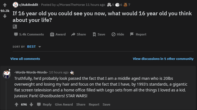
Task: Hide this post
Action: point(118,34)
